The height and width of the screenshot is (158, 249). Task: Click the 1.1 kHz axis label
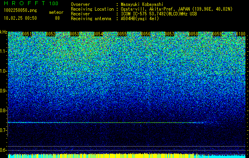coord(3,51)
